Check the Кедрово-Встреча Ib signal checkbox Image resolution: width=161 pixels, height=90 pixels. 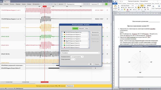click(62, 45)
